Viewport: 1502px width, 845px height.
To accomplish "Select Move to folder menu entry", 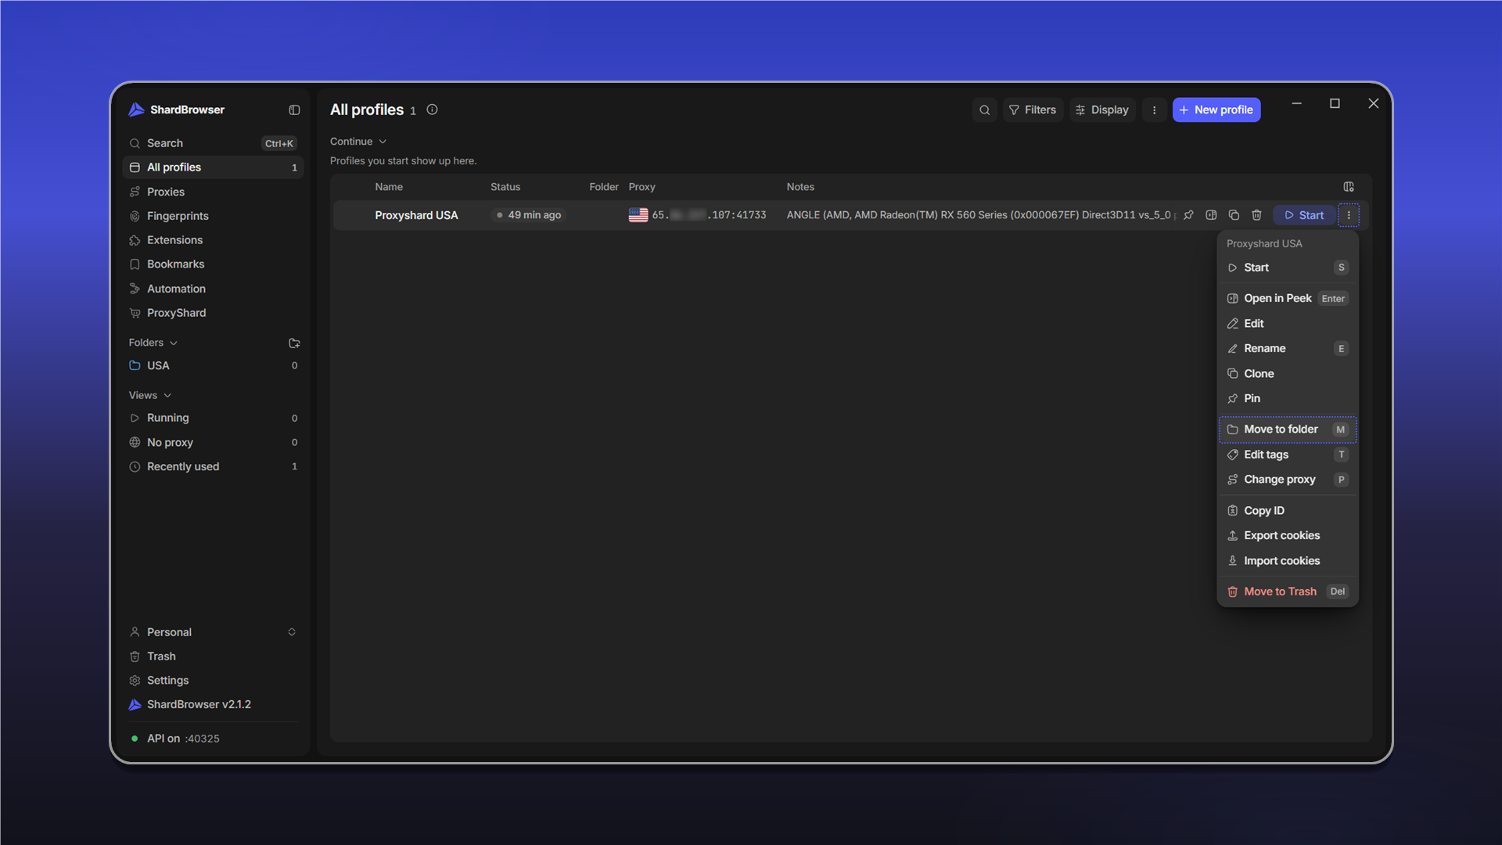I will pyautogui.click(x=1288, y=430).
